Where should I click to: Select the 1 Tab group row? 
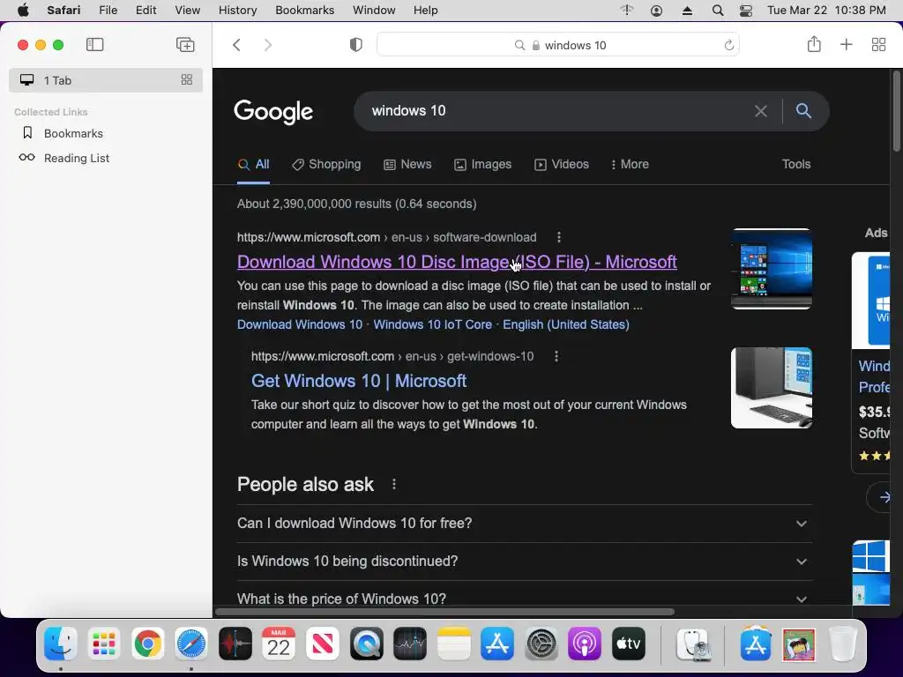106,80
